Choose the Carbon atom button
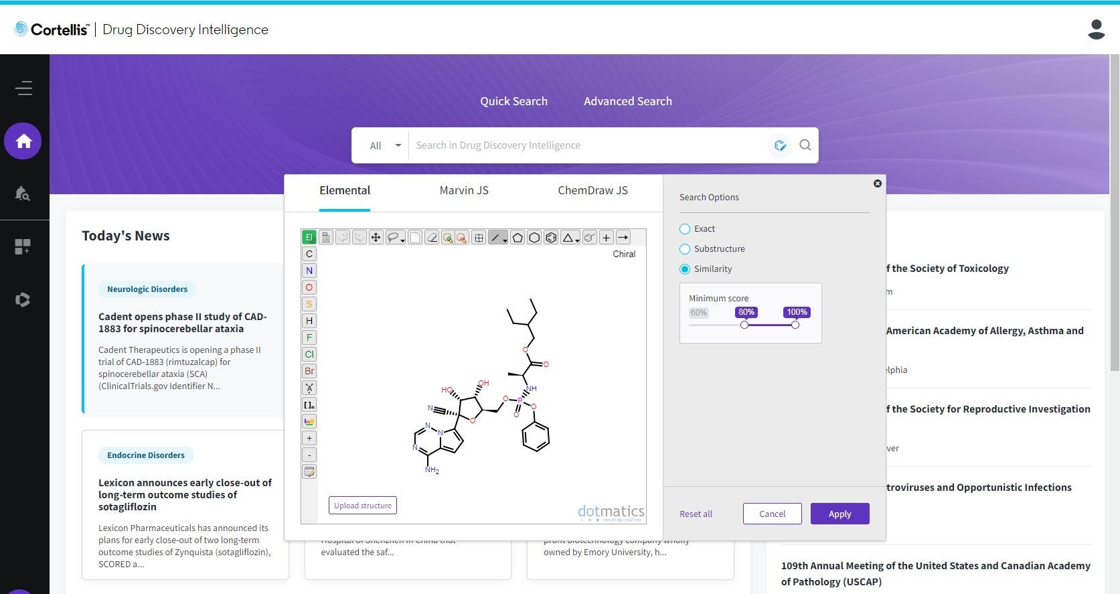1120x594 pixels. pos(309,254)
